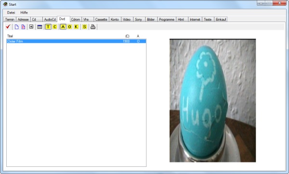Click the Titel column header

10,36
